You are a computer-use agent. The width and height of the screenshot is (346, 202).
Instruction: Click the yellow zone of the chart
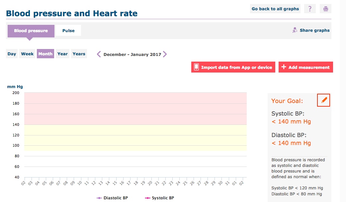click(135, 138)
